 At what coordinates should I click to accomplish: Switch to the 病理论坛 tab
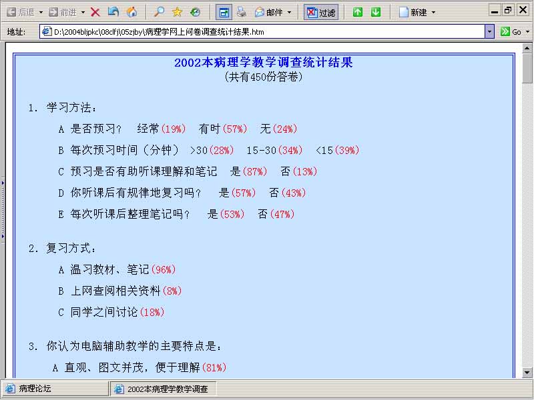[55, 389]
